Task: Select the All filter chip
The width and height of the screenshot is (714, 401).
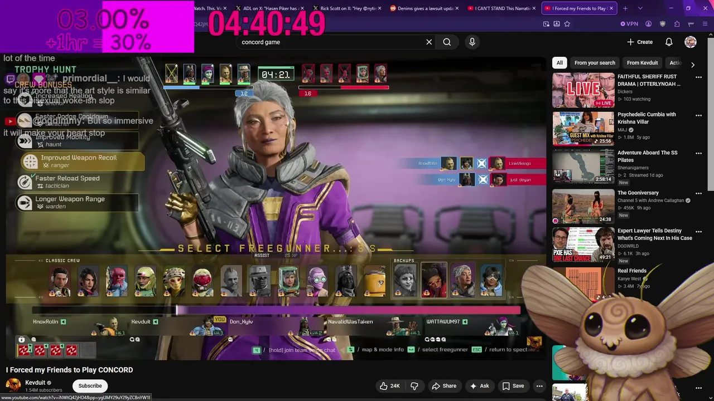Action: [x=559, y=63]
